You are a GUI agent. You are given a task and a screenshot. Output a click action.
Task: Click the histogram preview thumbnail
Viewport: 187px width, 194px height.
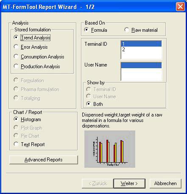tap(110, 149)
